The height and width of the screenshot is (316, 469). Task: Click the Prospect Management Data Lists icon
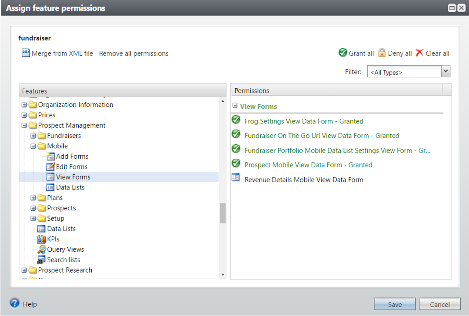41,229
